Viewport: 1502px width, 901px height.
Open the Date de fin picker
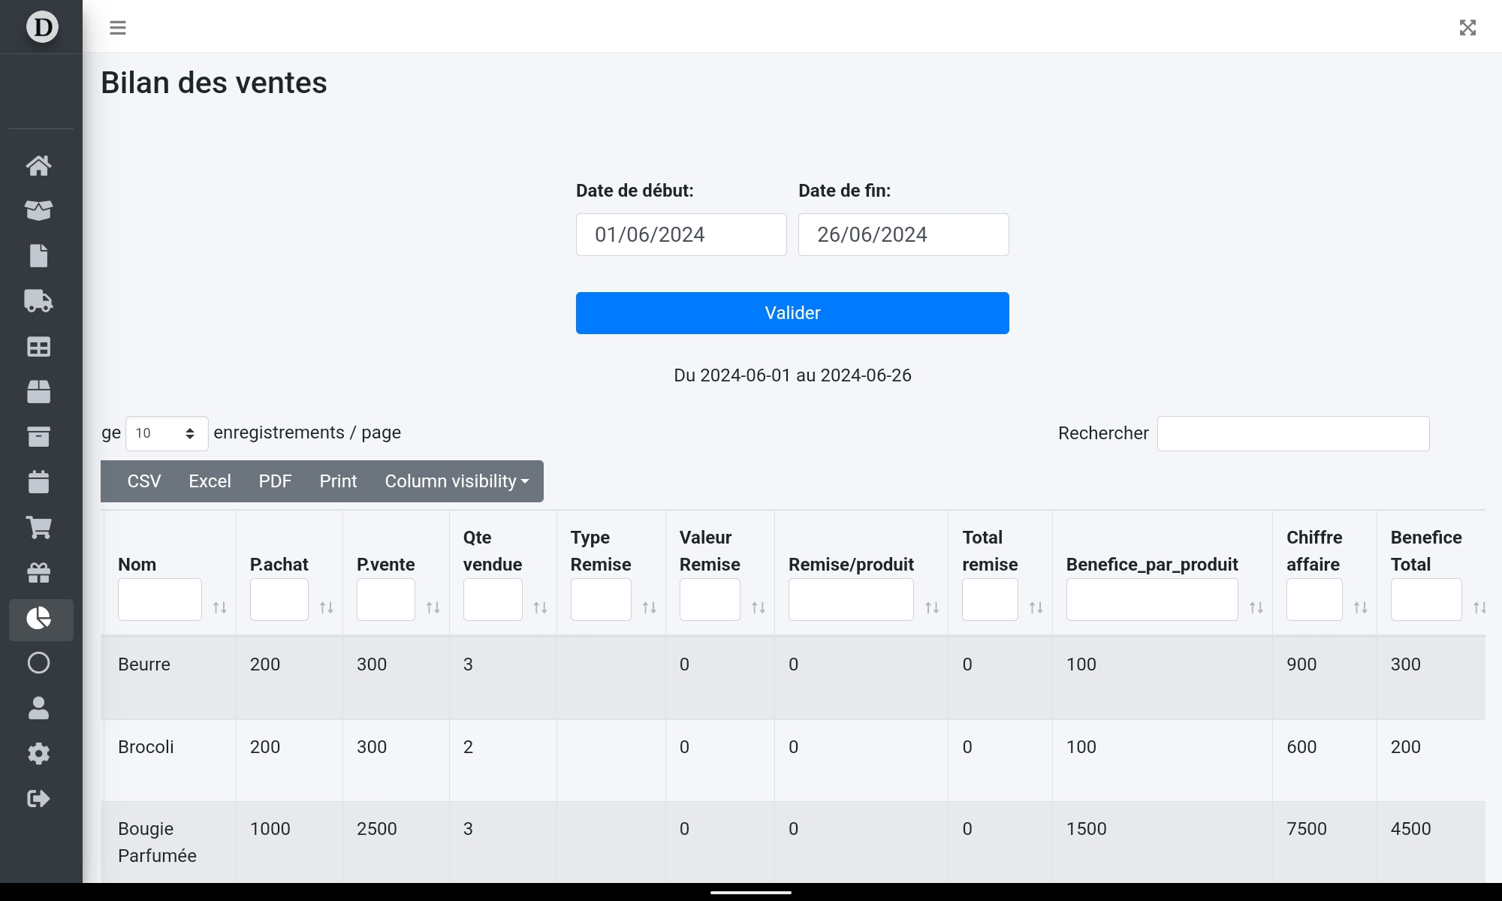pyautogui.click(x=903, y=235)
